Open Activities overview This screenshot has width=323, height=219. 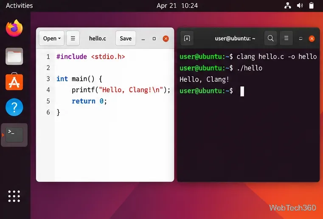coord(20,6)
